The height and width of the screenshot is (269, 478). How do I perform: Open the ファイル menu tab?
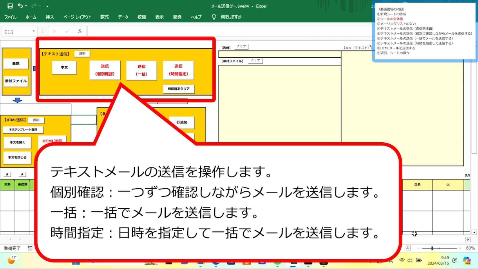[10, 17]
